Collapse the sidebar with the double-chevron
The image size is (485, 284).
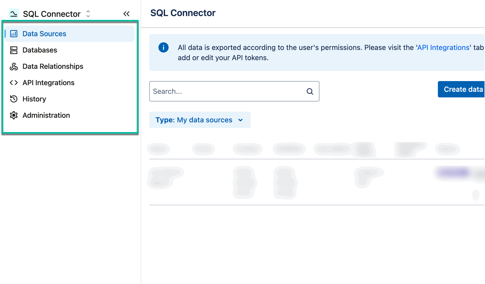(x=126, y=14)
